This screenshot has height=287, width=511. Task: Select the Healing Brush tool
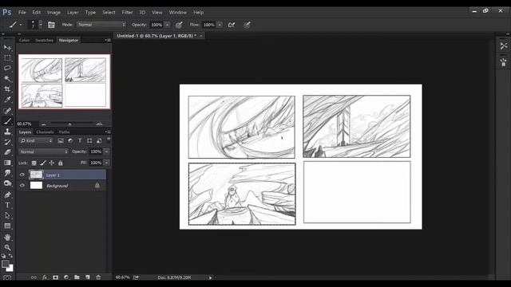7,111
